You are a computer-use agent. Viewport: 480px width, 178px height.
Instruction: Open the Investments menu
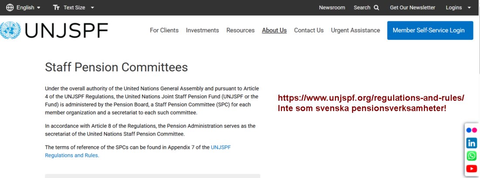tap(202, 30)
